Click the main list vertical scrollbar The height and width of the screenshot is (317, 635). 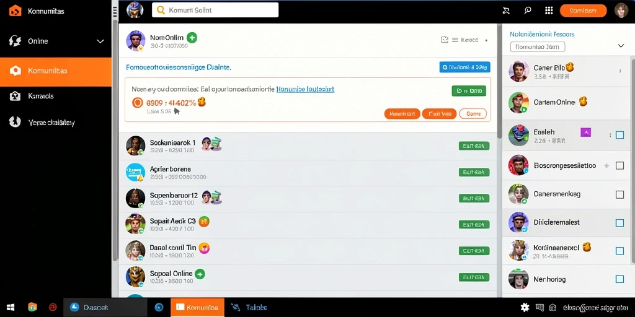pos(500,81)
